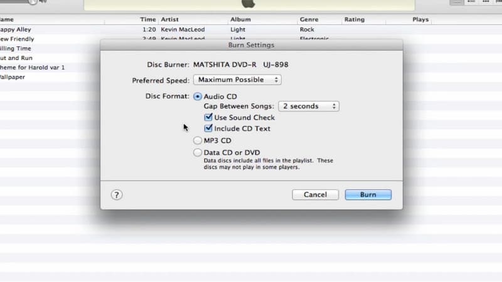Image resolution: width=502 pixels, height=282 pixels.
Task: Open the Gap Between Songs dropdown
Action: [309, 106]
